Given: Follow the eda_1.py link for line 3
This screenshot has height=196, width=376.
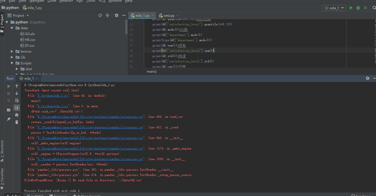Looking at the screenshot, I should (53, 106).
